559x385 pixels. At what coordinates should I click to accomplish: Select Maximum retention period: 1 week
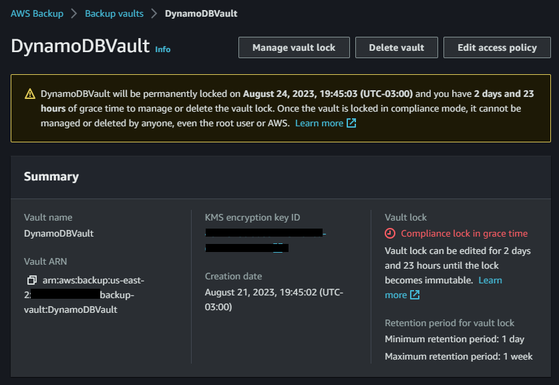click(x=459, y=356)
